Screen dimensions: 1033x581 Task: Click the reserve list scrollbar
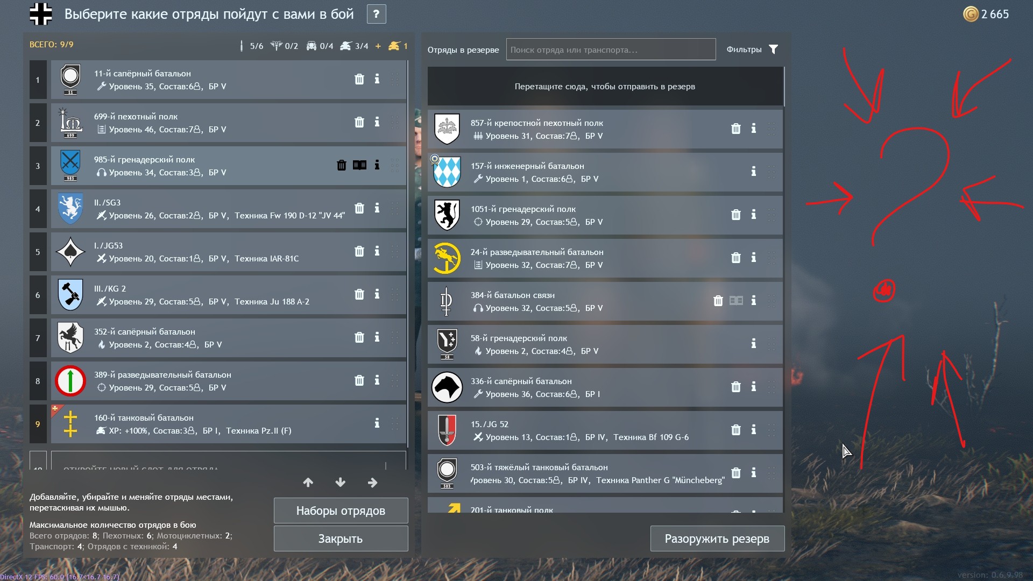coord(784,87)
